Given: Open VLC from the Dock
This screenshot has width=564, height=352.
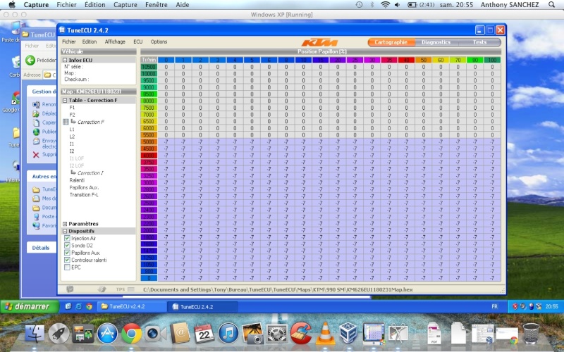Looking at the screenshot, I should (325, 333).
